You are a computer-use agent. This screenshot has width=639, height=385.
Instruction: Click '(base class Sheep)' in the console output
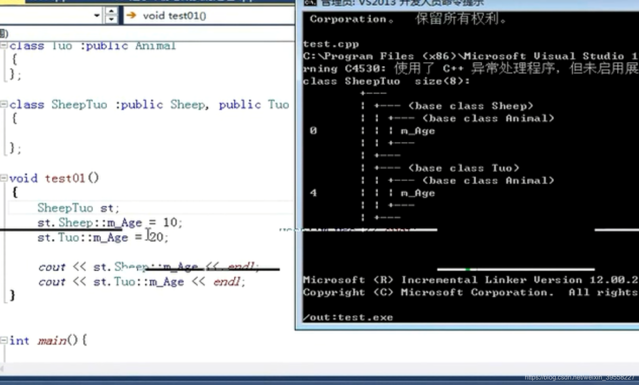point(471,106)
